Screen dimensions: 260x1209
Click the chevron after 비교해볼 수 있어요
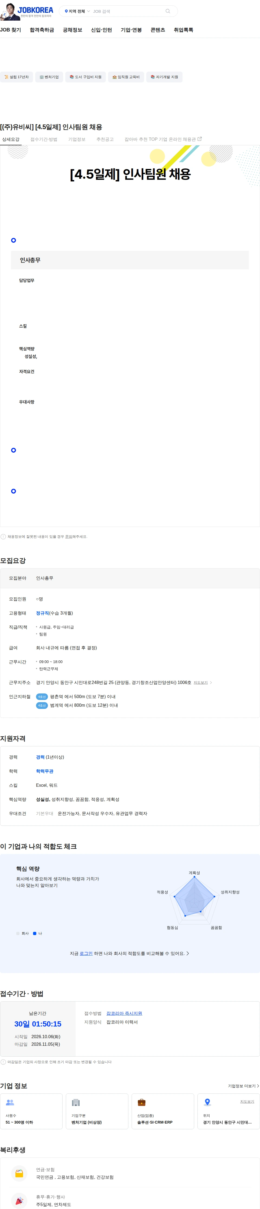pyautogui.click(x=188, y=953)
